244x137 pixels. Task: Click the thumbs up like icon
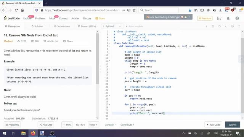[19, 41]
